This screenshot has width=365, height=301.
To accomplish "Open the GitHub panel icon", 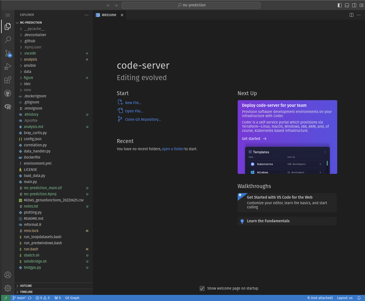I will pyautogui.click(x=8, y=93).
